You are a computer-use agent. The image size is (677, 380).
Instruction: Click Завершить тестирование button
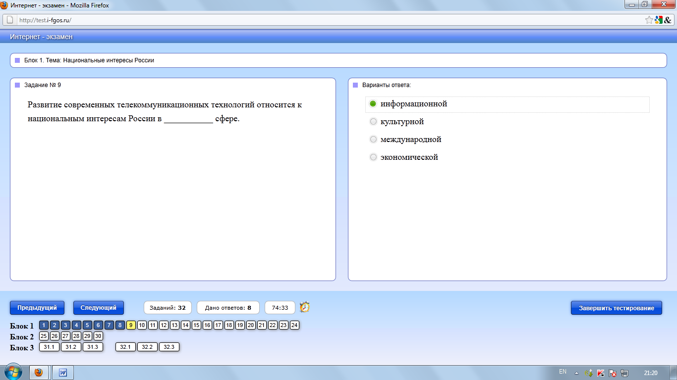tap(617, 308)
